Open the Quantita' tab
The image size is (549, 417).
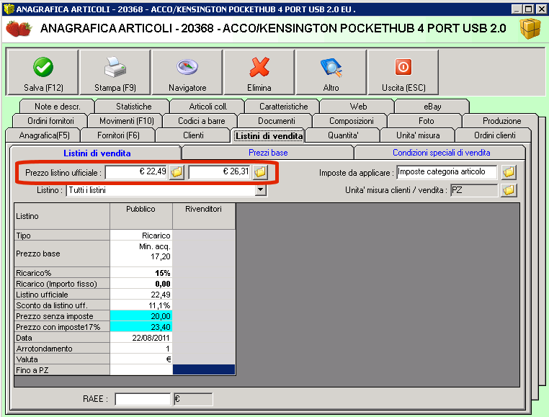343,135
